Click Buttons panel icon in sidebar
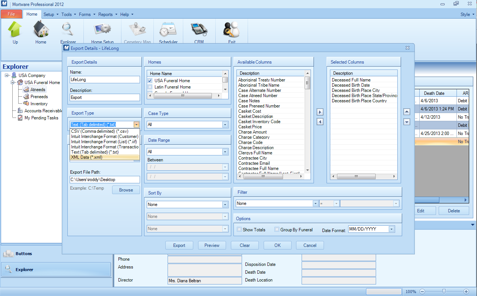Image resolution: width=477 pixels, height=296 pixels. [x=8, y=254]
